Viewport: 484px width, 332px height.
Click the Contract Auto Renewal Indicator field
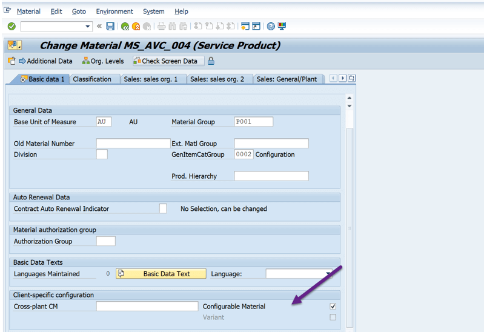163,208
